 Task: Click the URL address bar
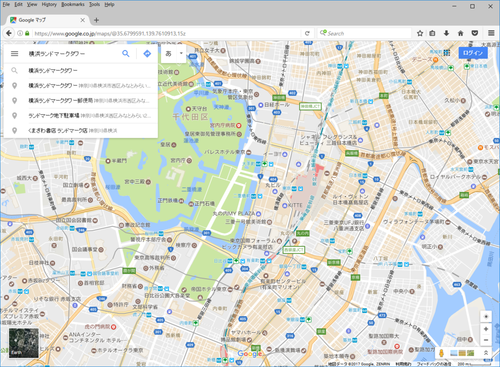coord(166,34)
